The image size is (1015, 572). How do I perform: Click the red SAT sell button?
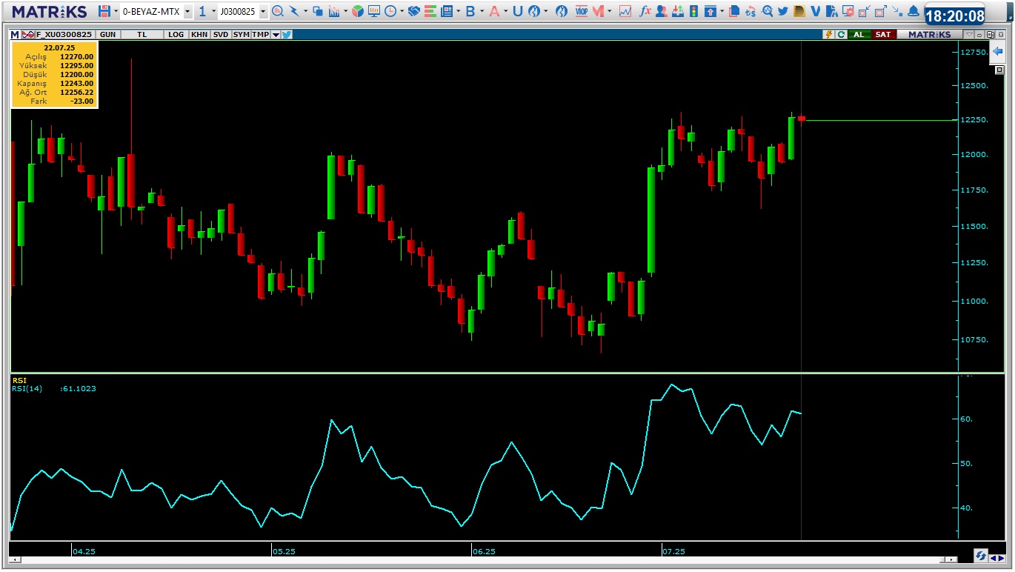click(883, 35)
